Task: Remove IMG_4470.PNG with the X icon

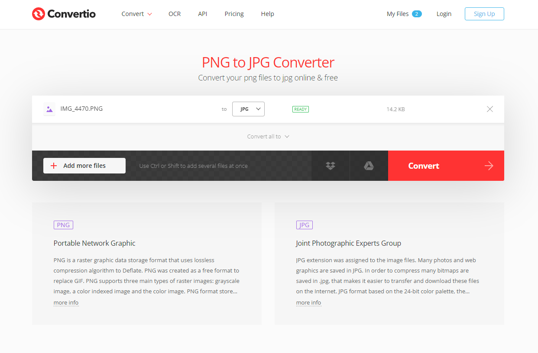Action: [x=490, y=109]
